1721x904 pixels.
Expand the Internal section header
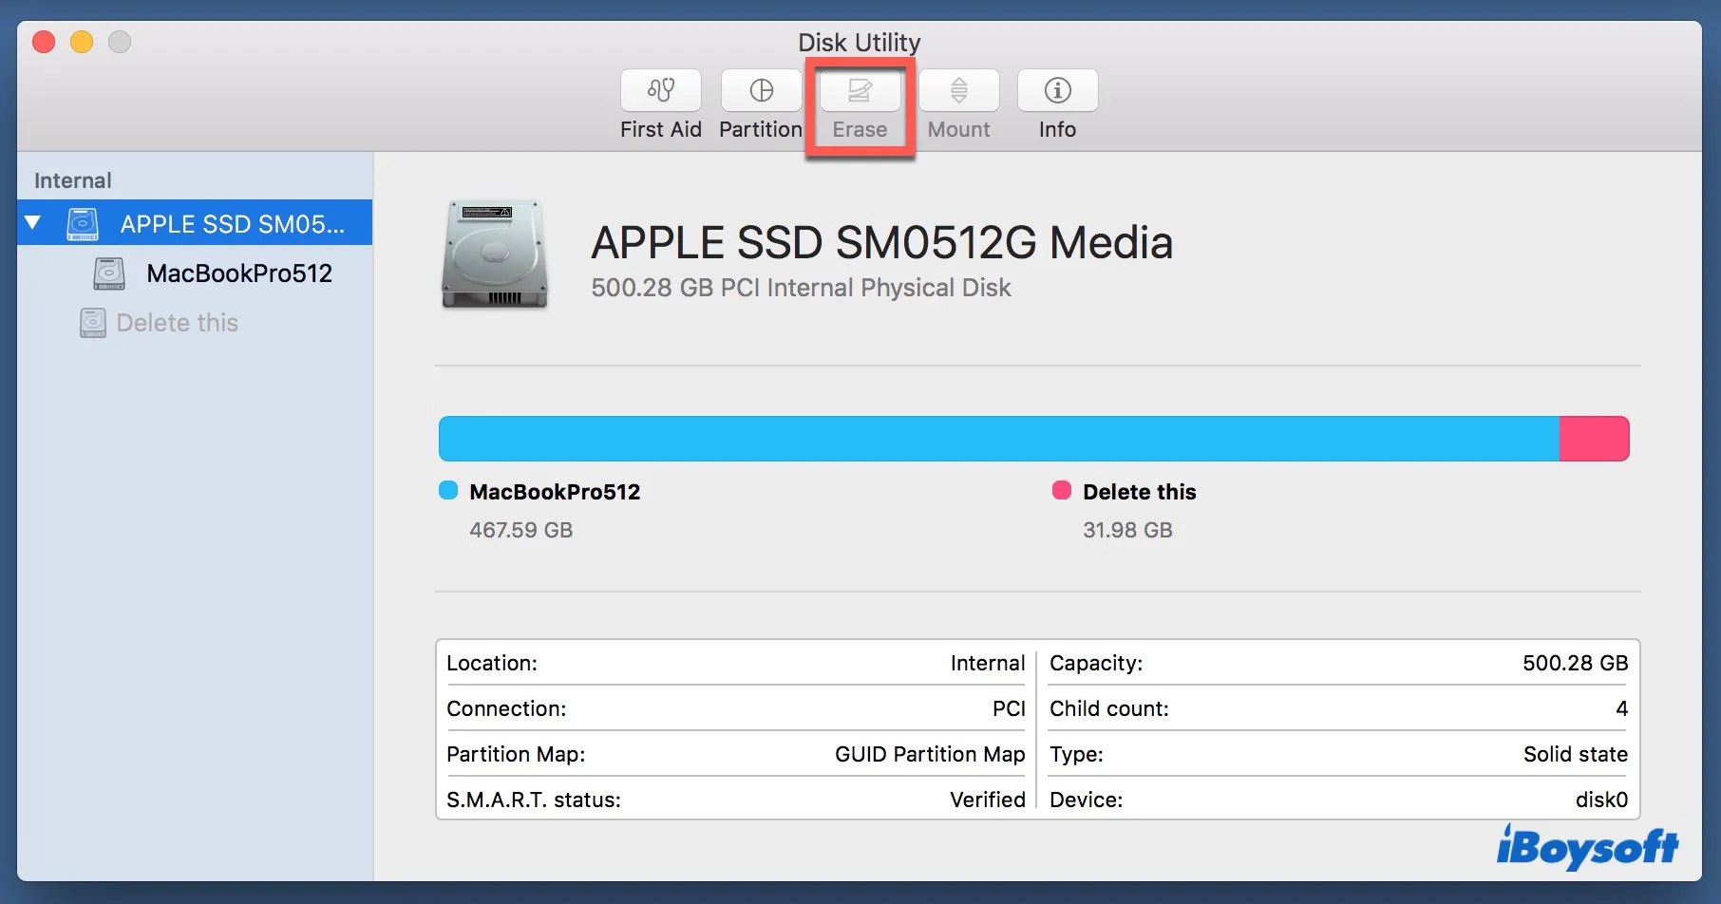pyautogui.click(x=71, y=179)
